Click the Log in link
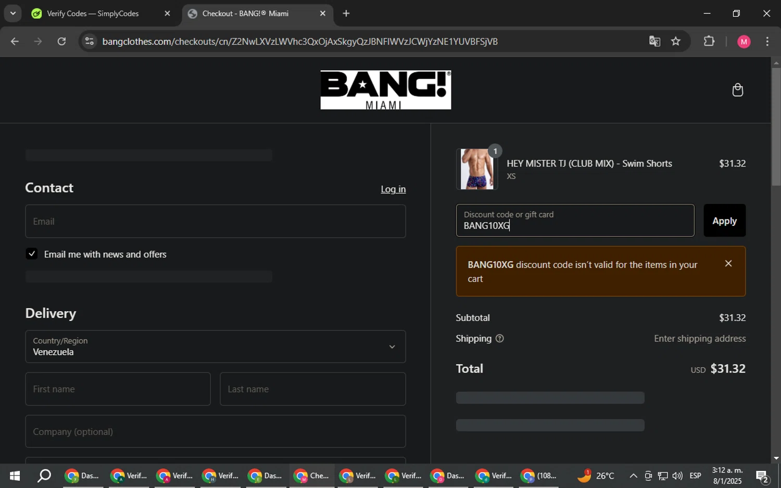Image resolution: width=781 pixels, height=488 pixels. (x=393, y=189)
